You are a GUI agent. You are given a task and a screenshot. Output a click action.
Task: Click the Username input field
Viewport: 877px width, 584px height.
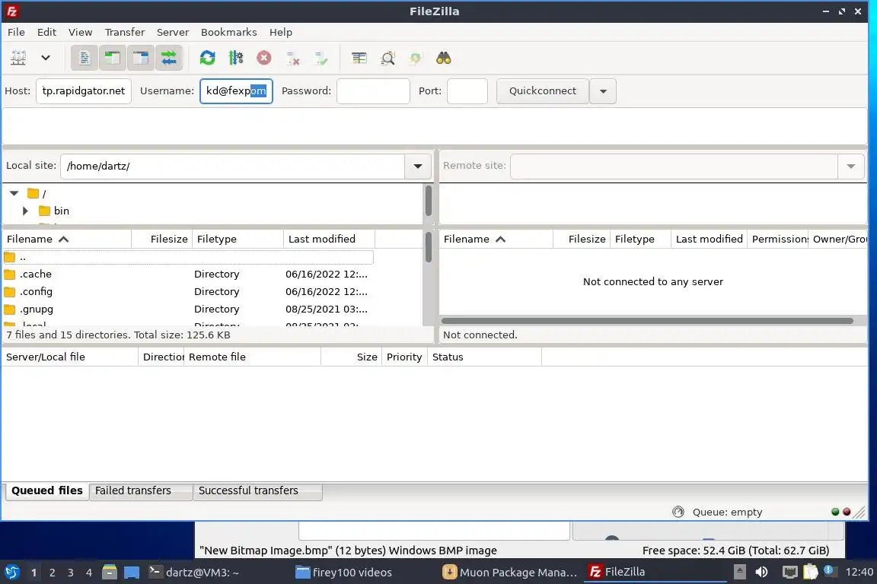(236, 91)
